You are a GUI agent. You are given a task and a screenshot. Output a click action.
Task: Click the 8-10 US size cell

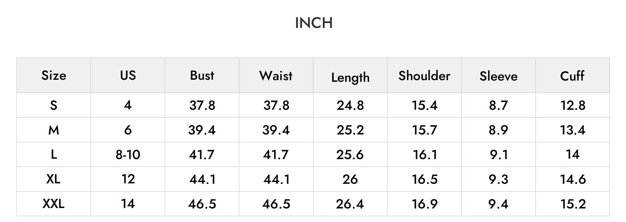coord(128,155)
